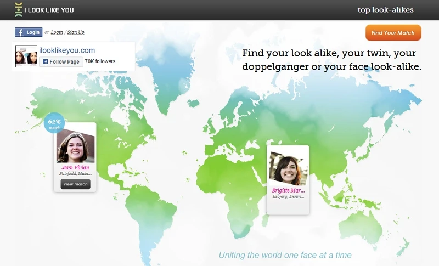
Task: Open Jenn Vivian's profile photo
Action: (76, 145)
